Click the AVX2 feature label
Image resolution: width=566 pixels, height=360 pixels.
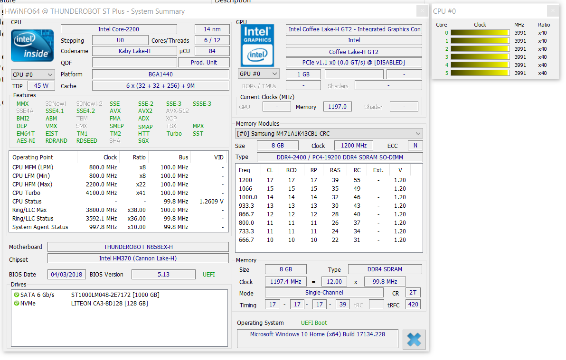click(145, 111)
